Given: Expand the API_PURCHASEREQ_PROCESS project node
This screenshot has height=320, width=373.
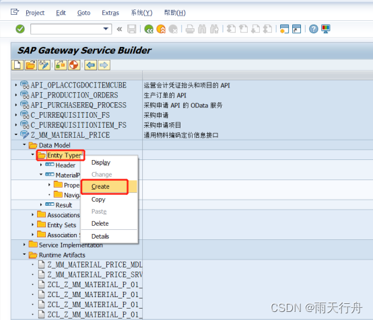Looking at the screenshot, I should point(16,105).
